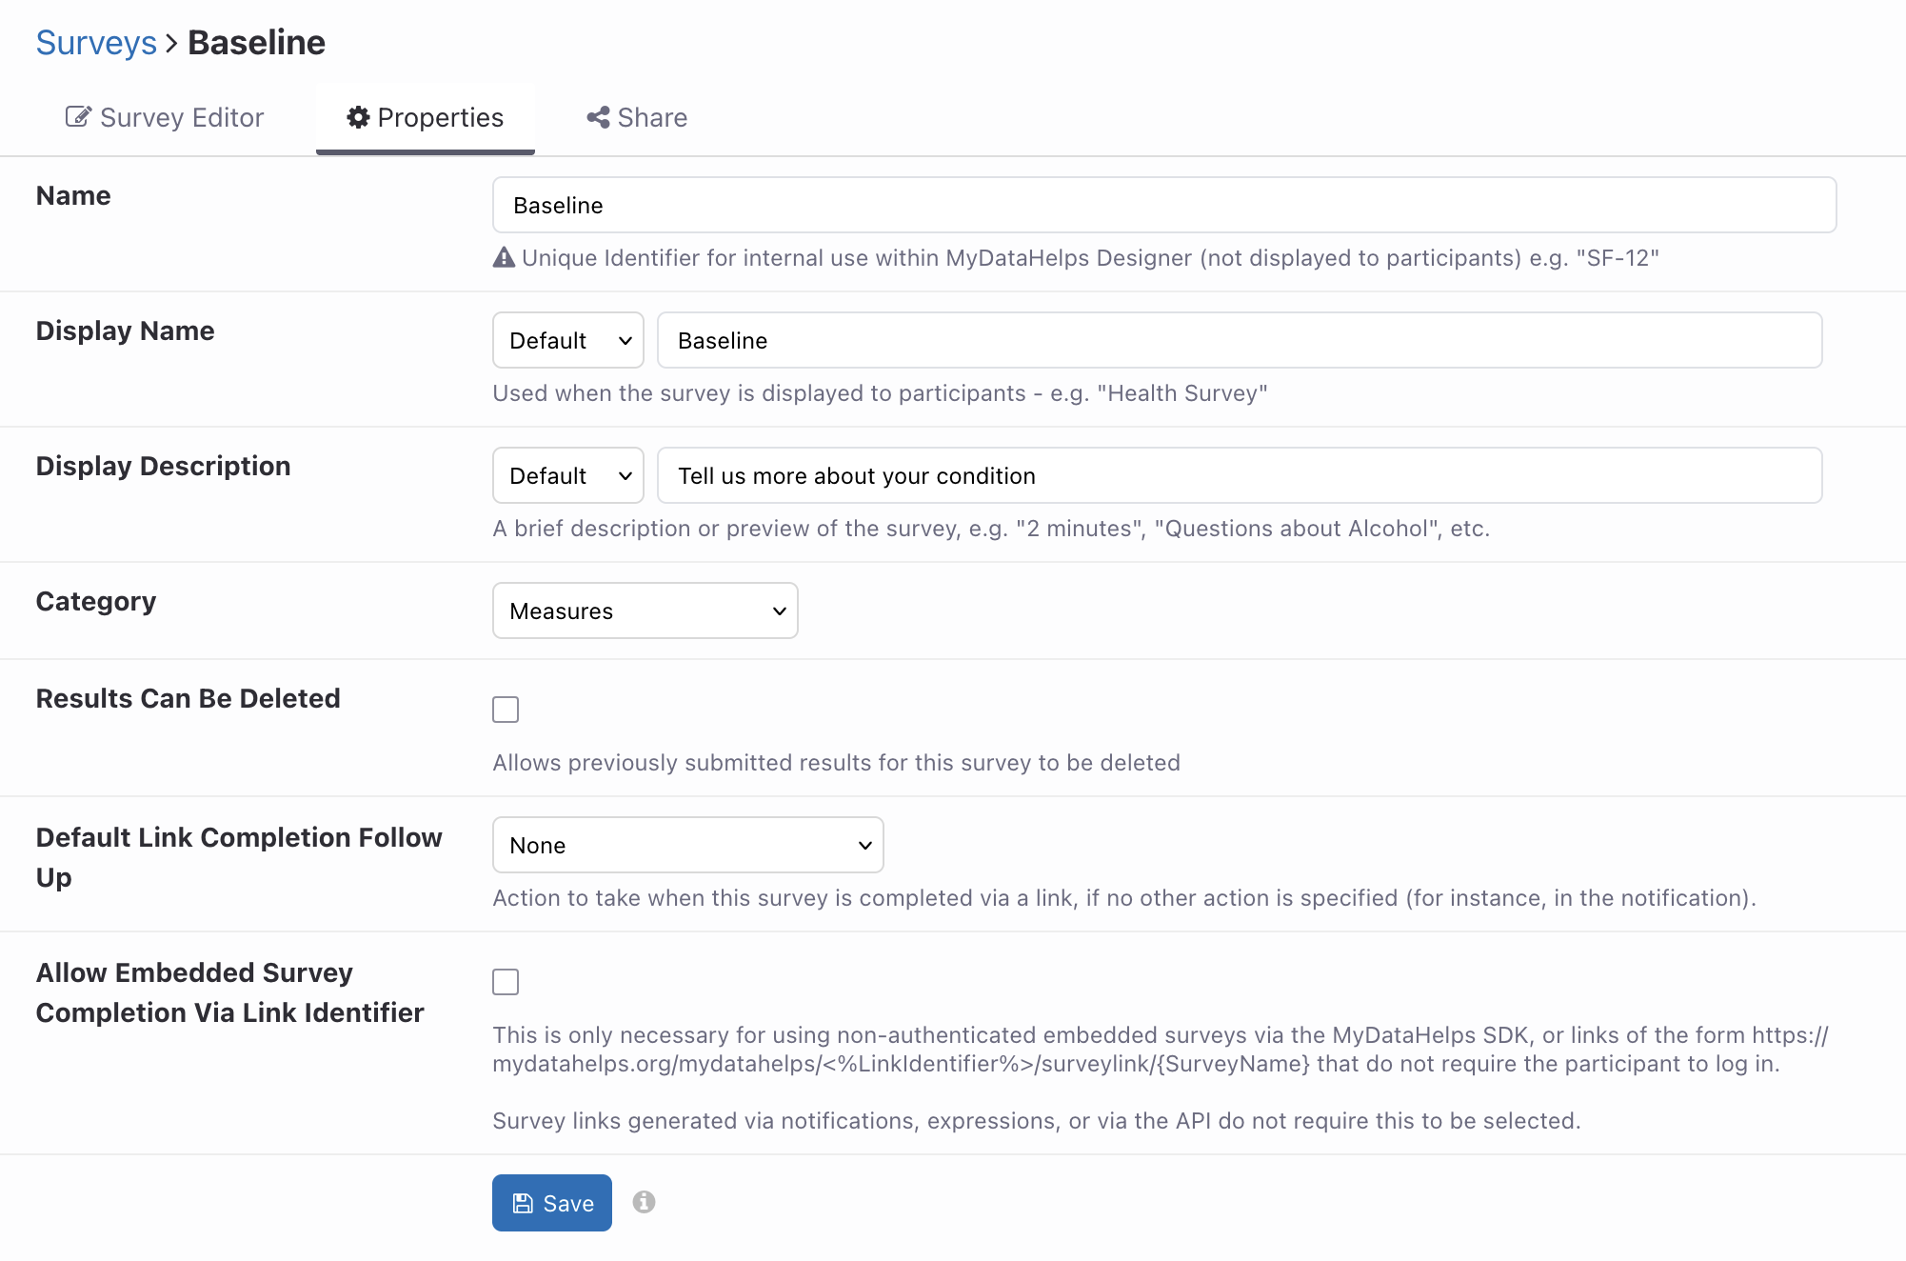Open Display Name language dropdown
Screen dimensions: 1906x1261
pos(568,340)
